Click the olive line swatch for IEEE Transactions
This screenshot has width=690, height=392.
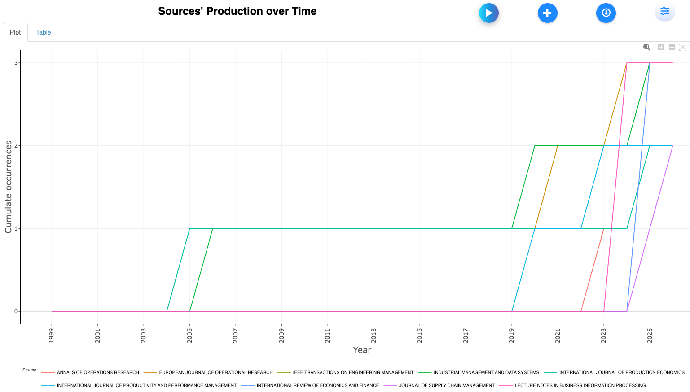click(x=284, y=372)
